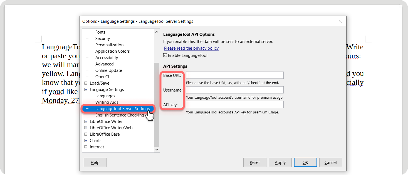Viewport: 408px width, 175px height.
Task: Click 'Monday, 27' text in the document
Action: coord(60,100)
